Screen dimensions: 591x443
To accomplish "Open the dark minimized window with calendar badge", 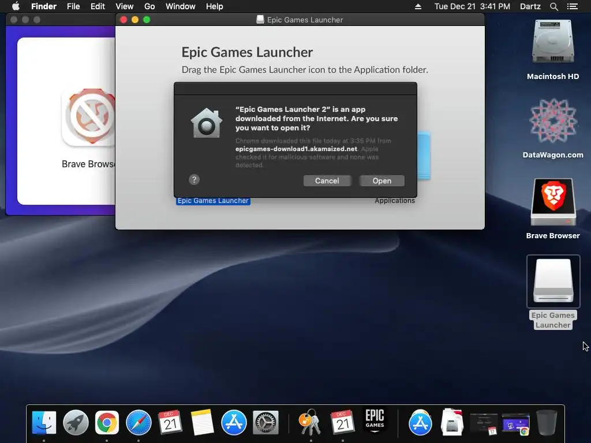I will tap(484, 424).
